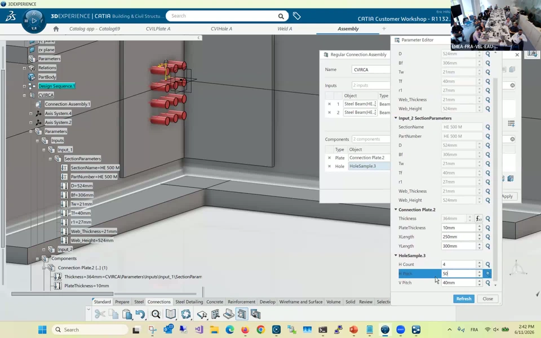Collapse the Connection Plate.2 group
This screenshot has width=541, height=338.
tap(396, 210)
